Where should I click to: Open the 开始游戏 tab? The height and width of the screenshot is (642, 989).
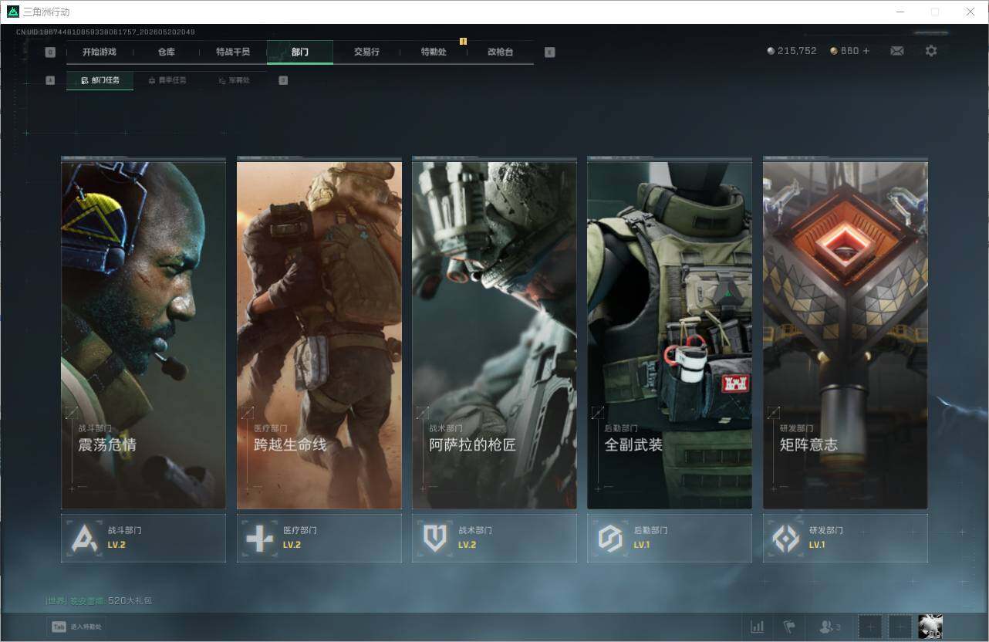(100, 52)
